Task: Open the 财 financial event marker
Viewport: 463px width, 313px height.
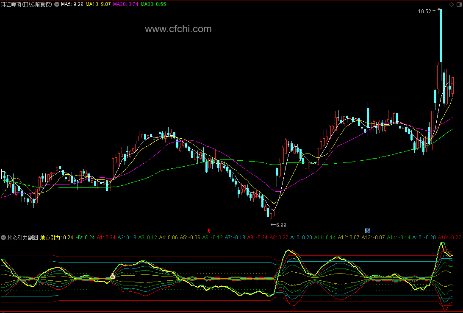Action: (367, 231)
